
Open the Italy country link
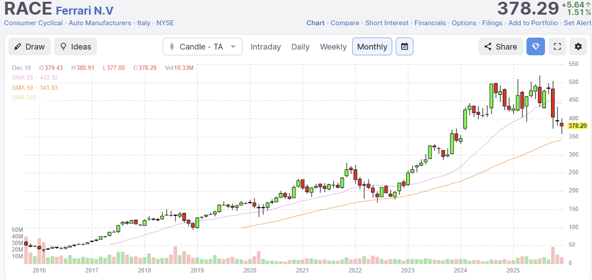point(144,23)
